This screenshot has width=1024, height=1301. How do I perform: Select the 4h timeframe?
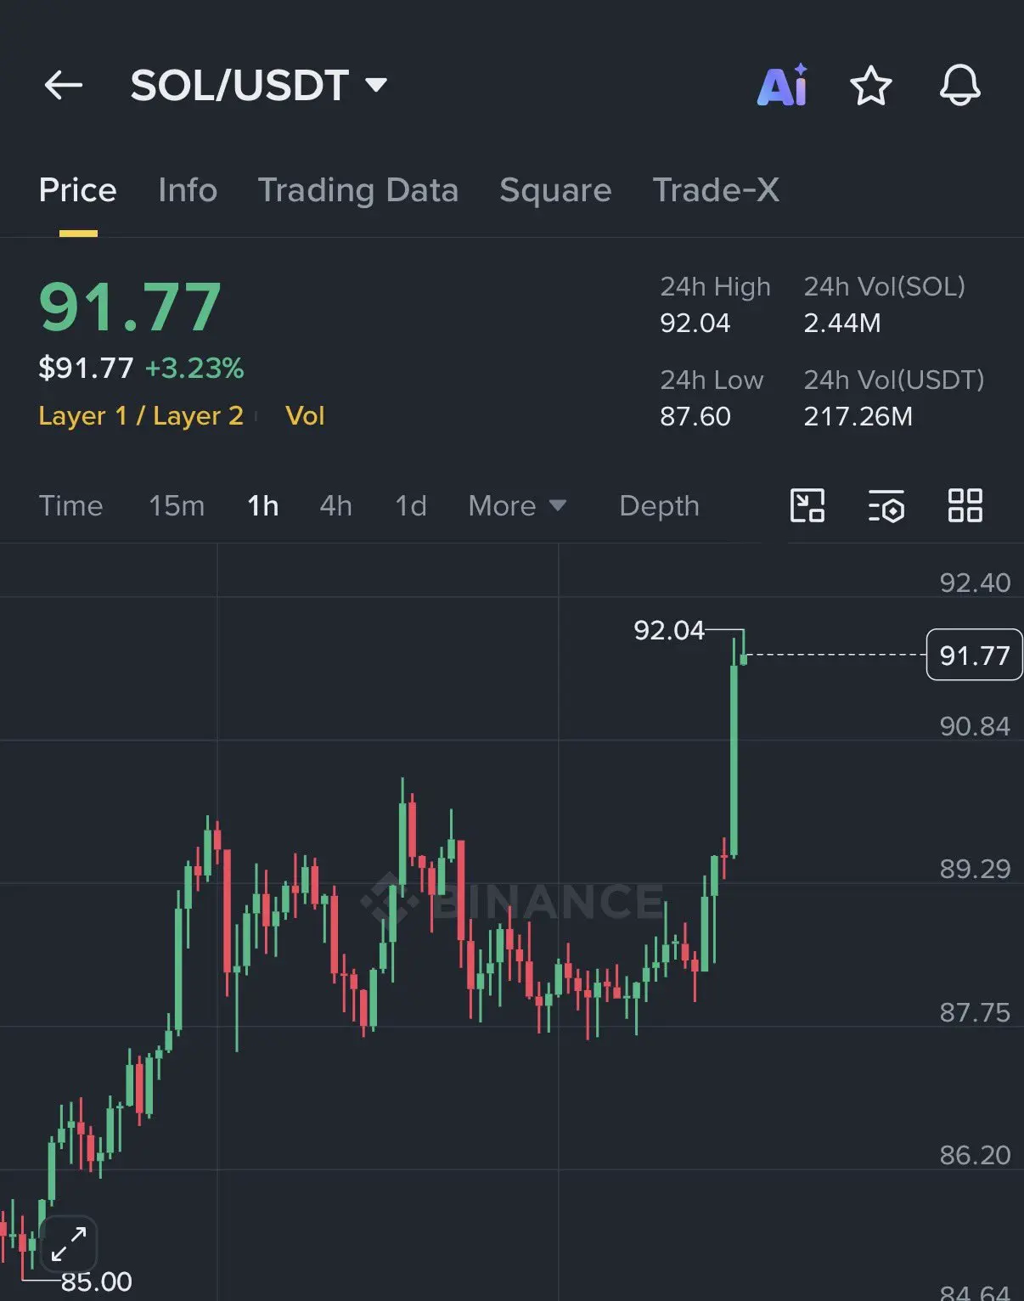(336, 506)
